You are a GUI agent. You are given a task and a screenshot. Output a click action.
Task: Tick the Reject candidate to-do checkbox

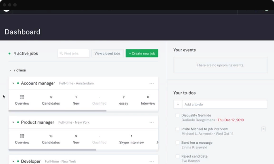[x=177, y=156]
